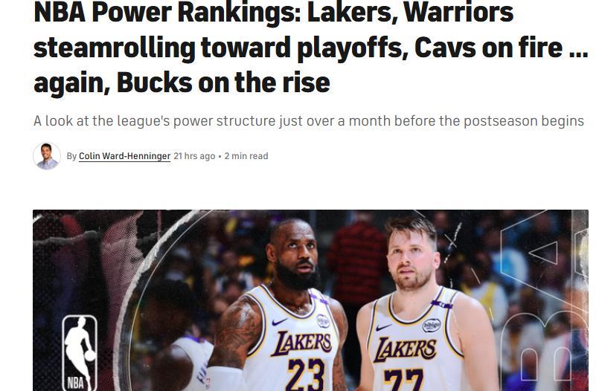Click the sponsor patch on jersey 77
The height and width of the screenshot is (391, 602).
[x=432, y=326]
